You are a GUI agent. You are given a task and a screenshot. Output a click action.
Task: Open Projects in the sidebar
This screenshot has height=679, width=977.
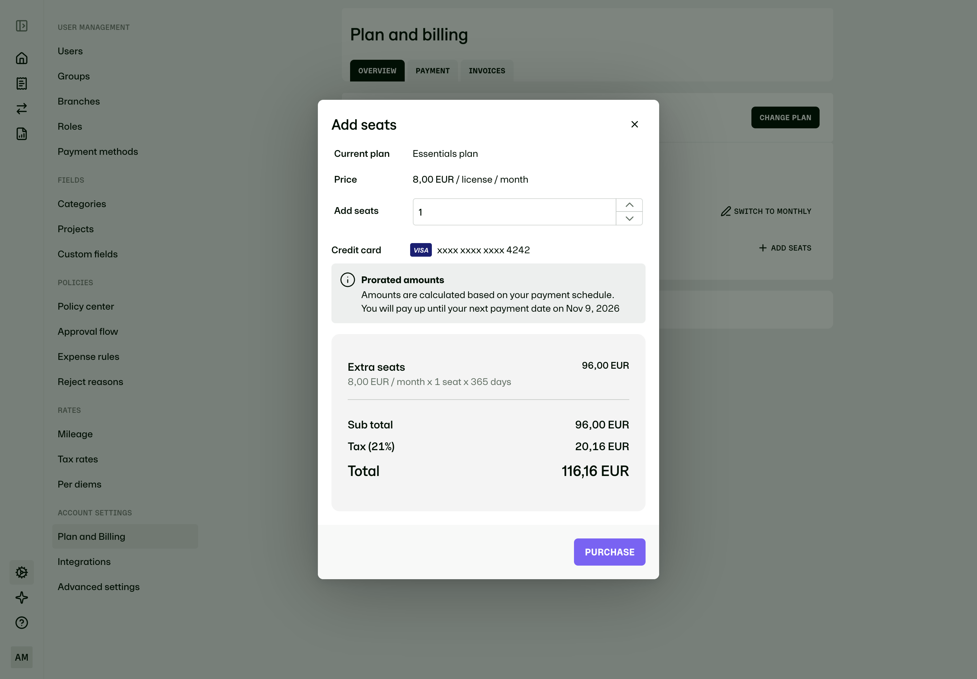(x=75, y=229)
